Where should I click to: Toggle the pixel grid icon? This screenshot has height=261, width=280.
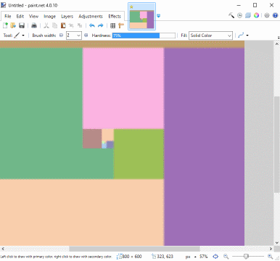pos(112,25)
